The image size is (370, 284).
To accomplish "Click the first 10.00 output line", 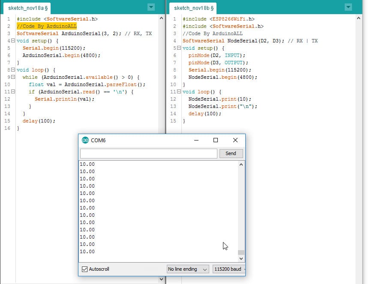I will tap(87, 164).
